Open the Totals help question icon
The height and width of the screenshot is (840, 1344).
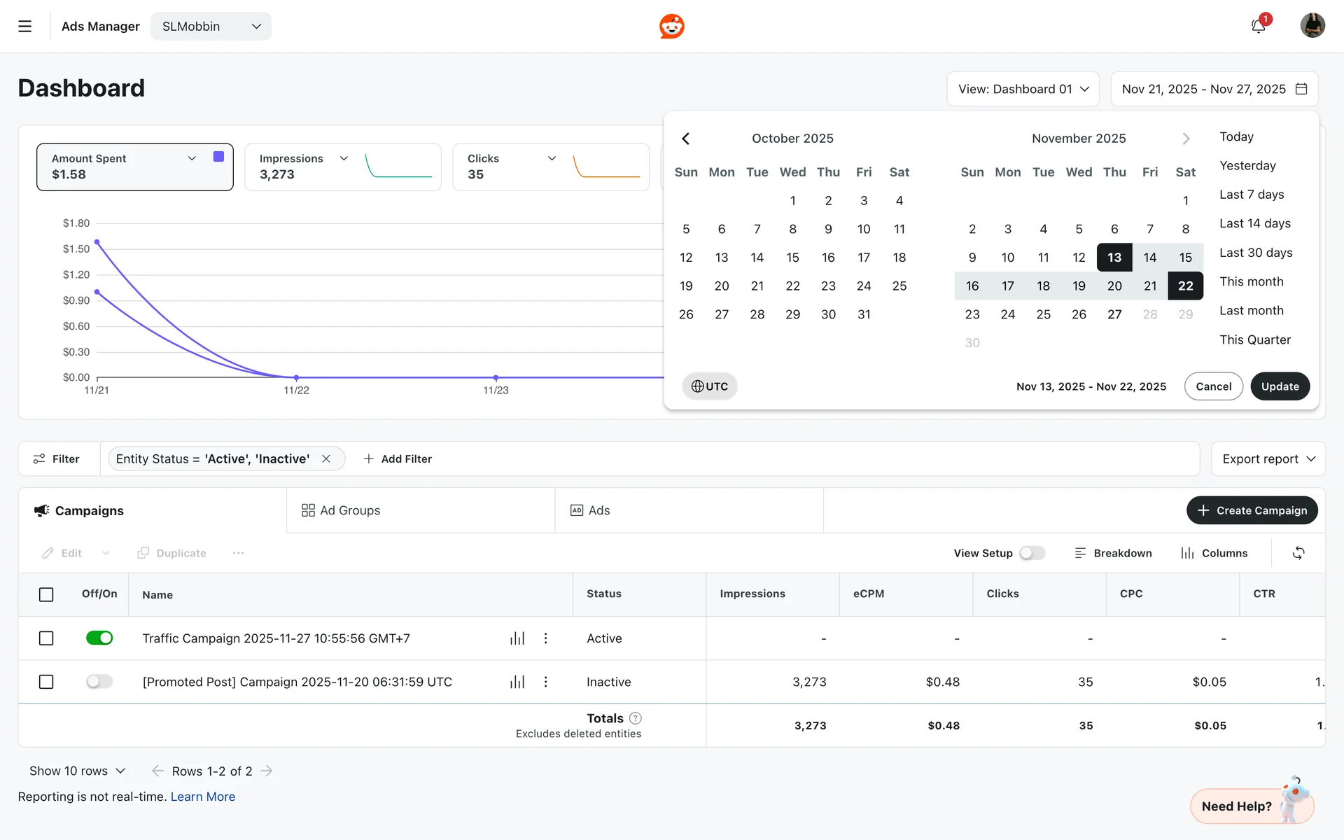click(x=636, y=718)
